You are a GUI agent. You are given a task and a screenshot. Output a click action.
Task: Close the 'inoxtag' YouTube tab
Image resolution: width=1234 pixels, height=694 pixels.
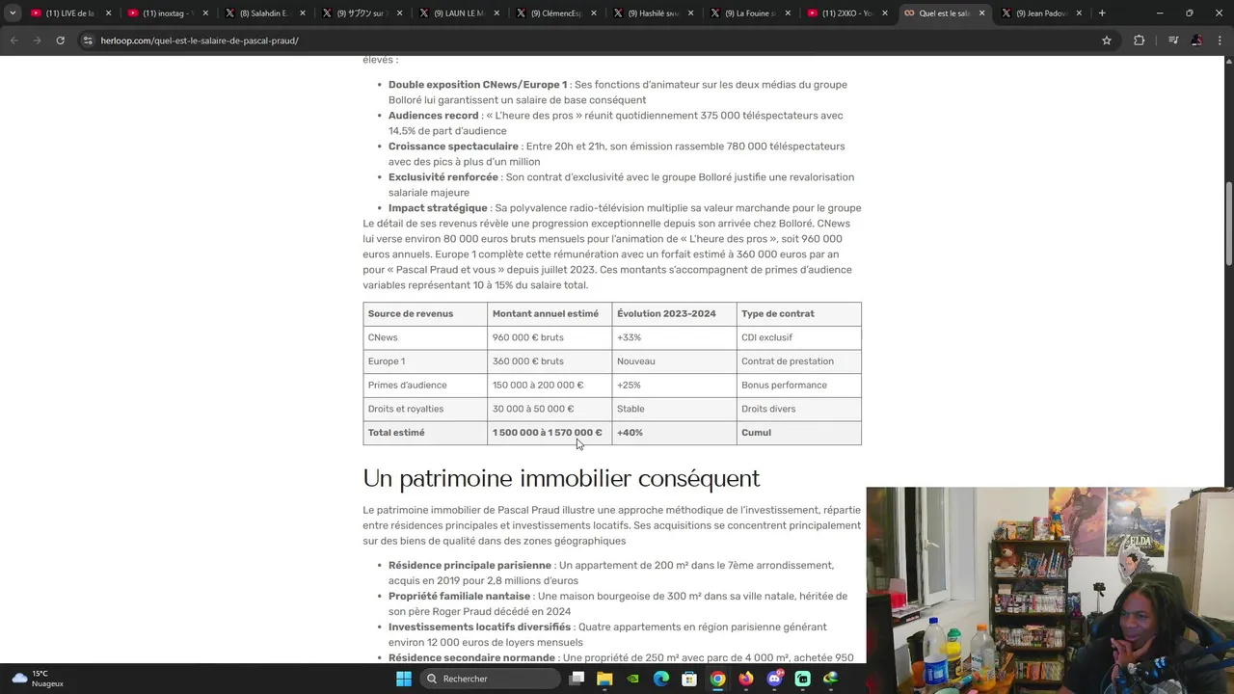coord(205,13)
